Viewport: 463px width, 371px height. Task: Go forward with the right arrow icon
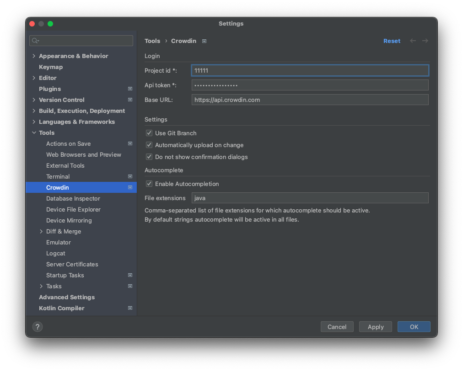pos(425,41)
